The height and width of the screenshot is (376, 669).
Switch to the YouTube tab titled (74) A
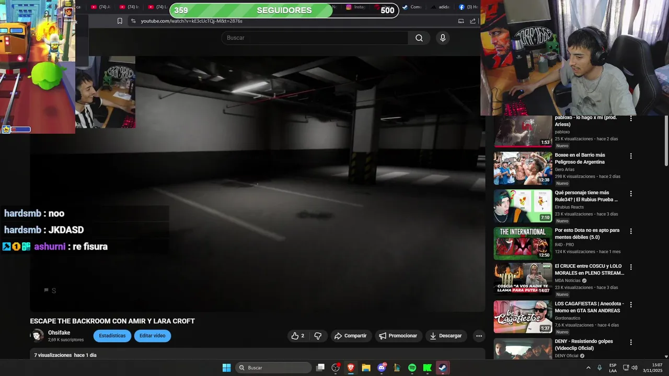101,7
